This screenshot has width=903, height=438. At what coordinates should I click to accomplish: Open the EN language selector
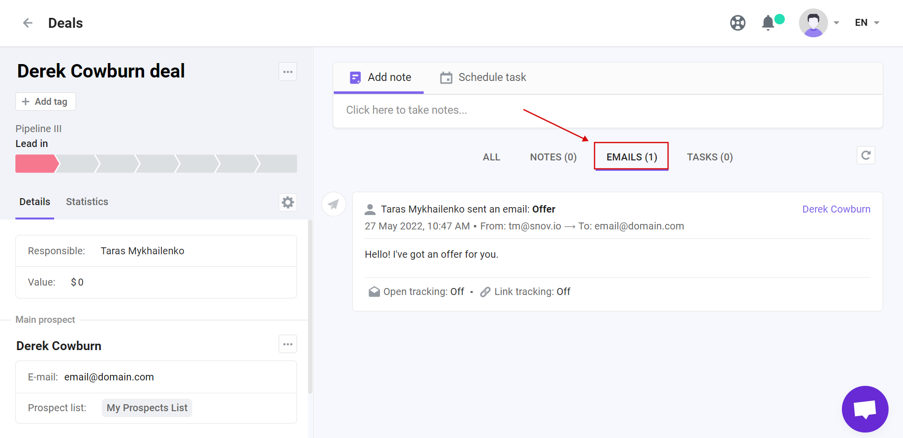pos(867,23)
